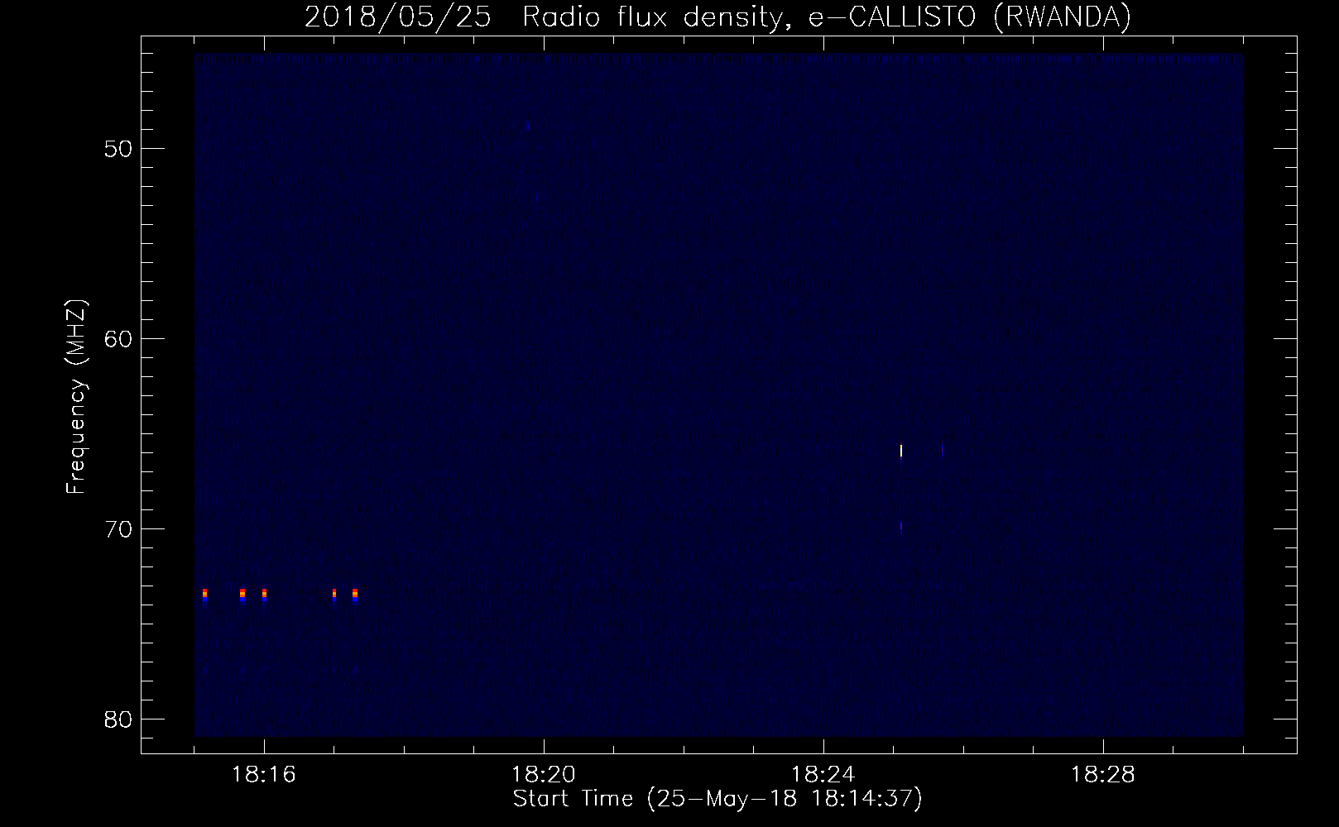Click the last red burst near 18:17
Image resolution: width=1339 pixels, height=827 pixels.
(x=354, y=594)
